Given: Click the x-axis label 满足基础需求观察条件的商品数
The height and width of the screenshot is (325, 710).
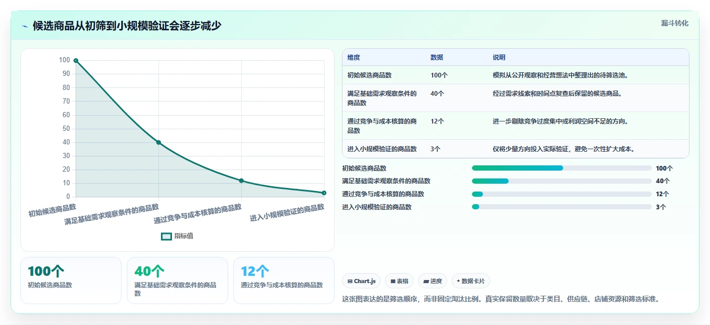Looking at the screenshot, I should pyautogui.click(x=112, y=215).
